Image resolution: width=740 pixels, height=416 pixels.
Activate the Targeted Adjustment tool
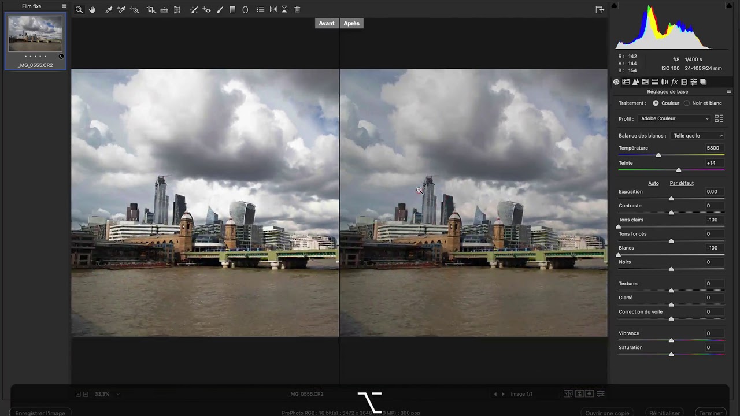[x=135, y=10]
